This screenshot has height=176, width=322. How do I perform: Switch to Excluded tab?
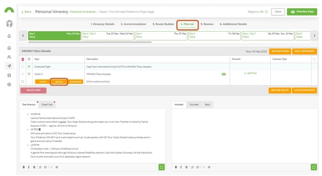(x=194, y=105)
